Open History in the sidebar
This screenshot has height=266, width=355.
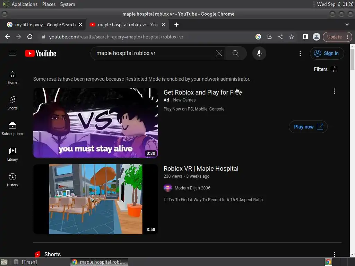pos(12,180)
